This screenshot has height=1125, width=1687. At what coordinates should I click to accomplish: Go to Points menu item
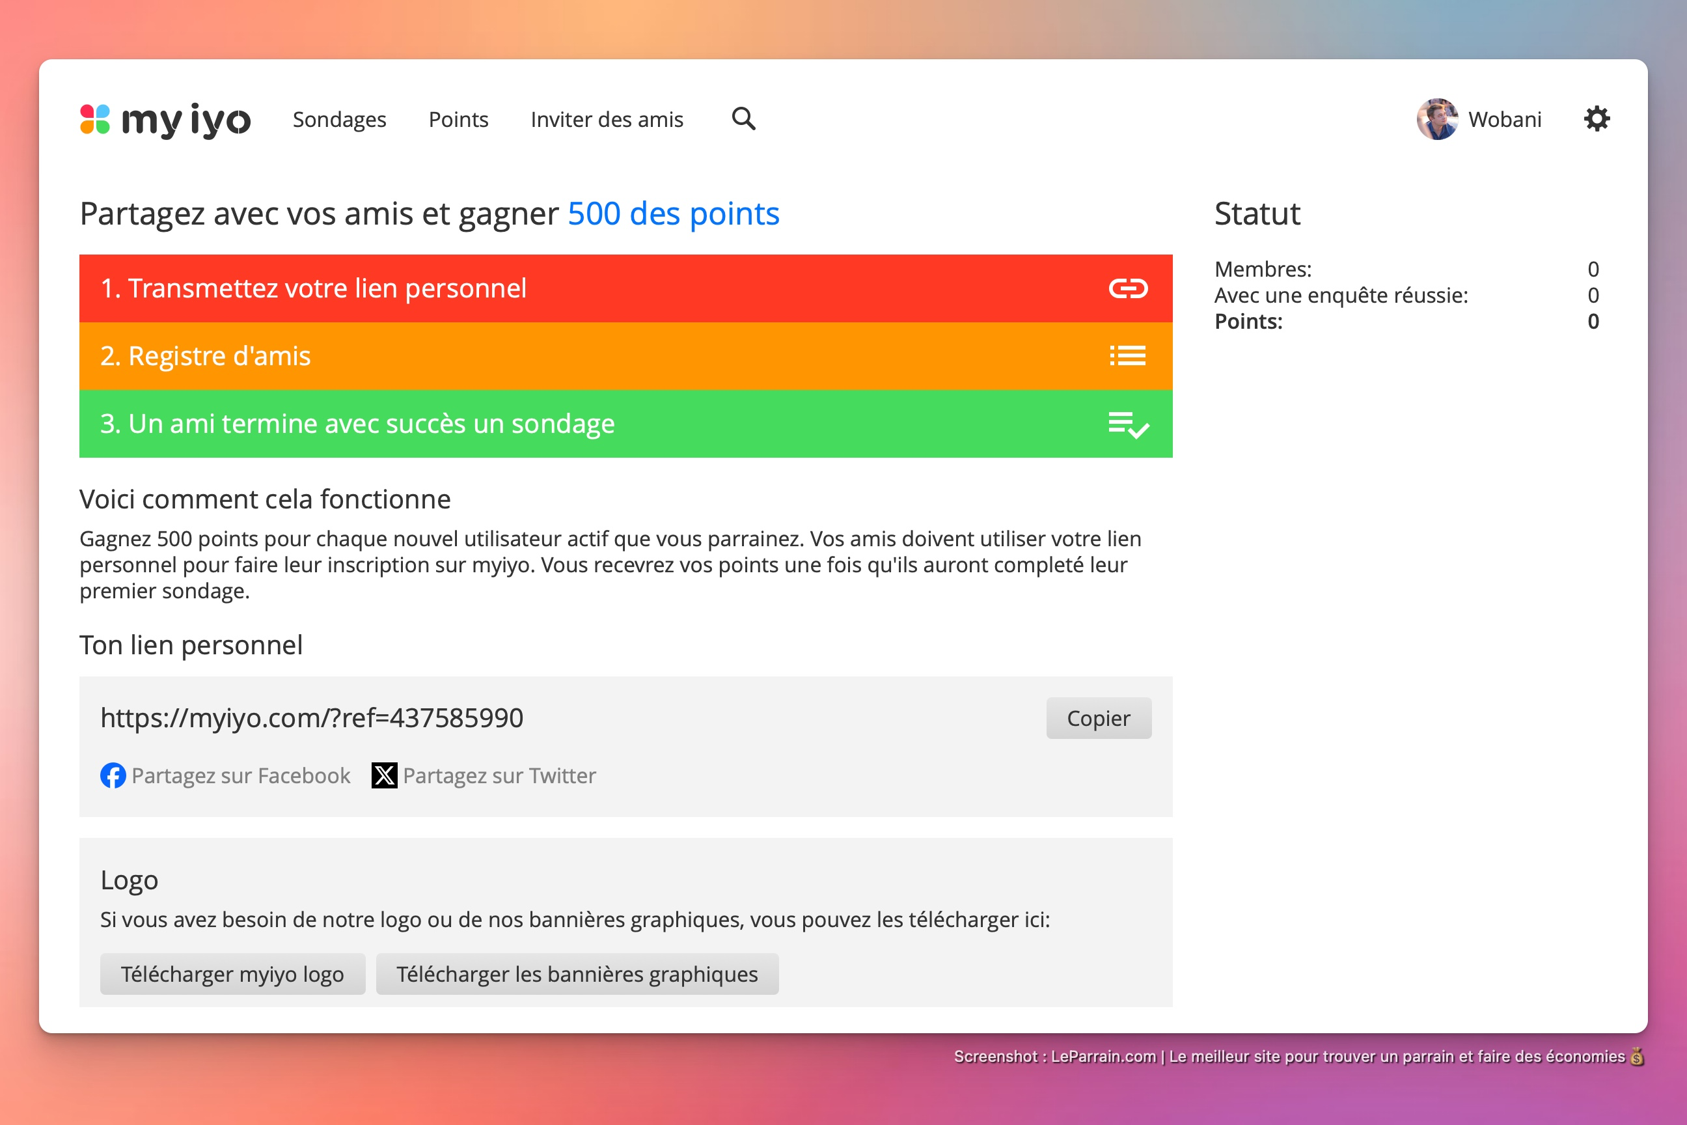tap(458, 119)
